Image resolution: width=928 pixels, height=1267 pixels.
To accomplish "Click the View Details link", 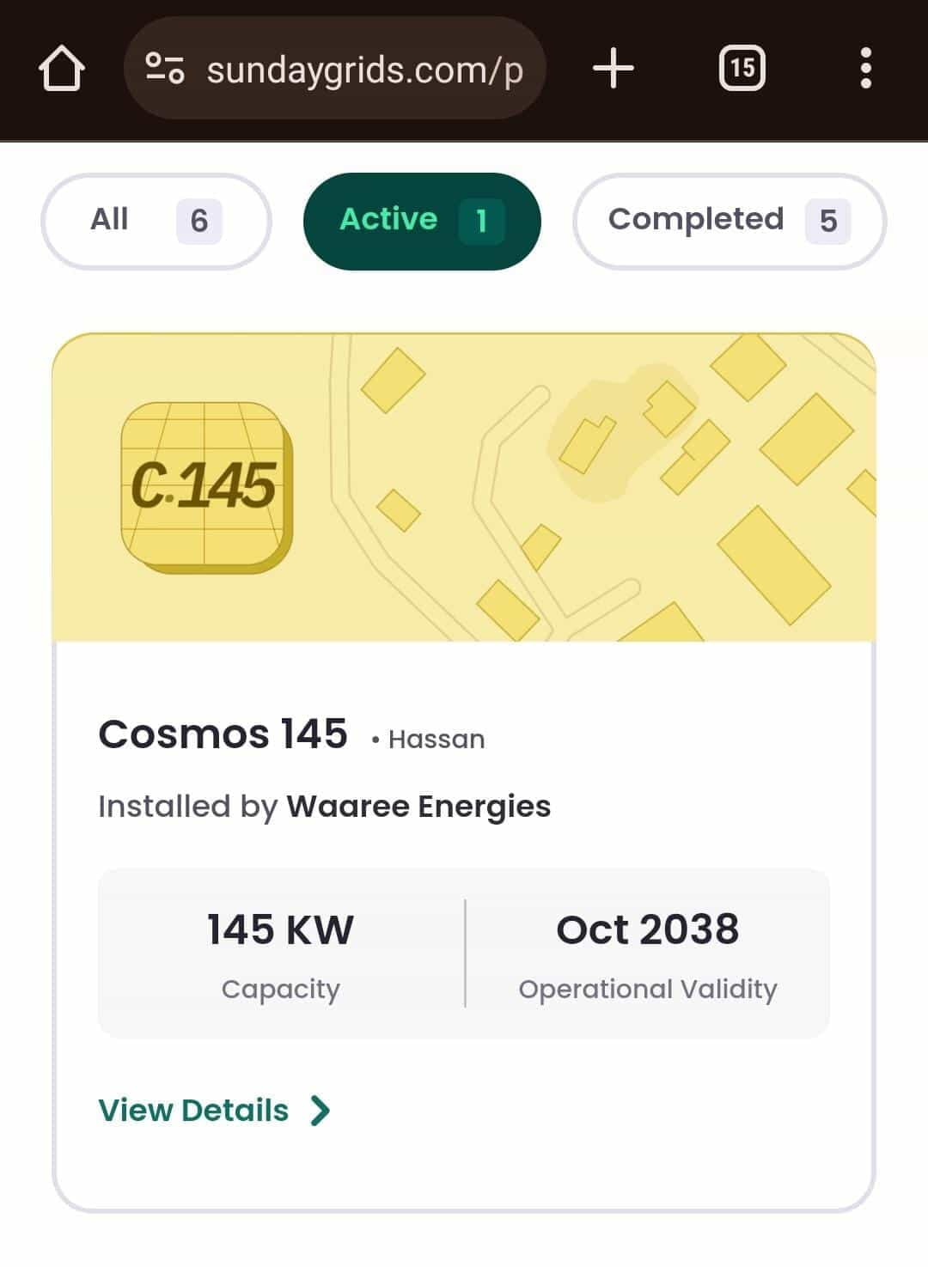I will tap(193, 1110).
